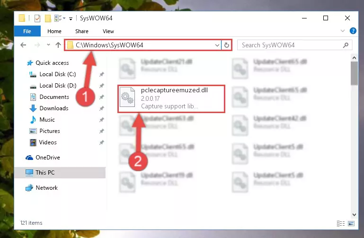Viewport: 364px width, 238px height.
Task: Click the pin icon next to Downloads
Action: (x=101, y=108)
